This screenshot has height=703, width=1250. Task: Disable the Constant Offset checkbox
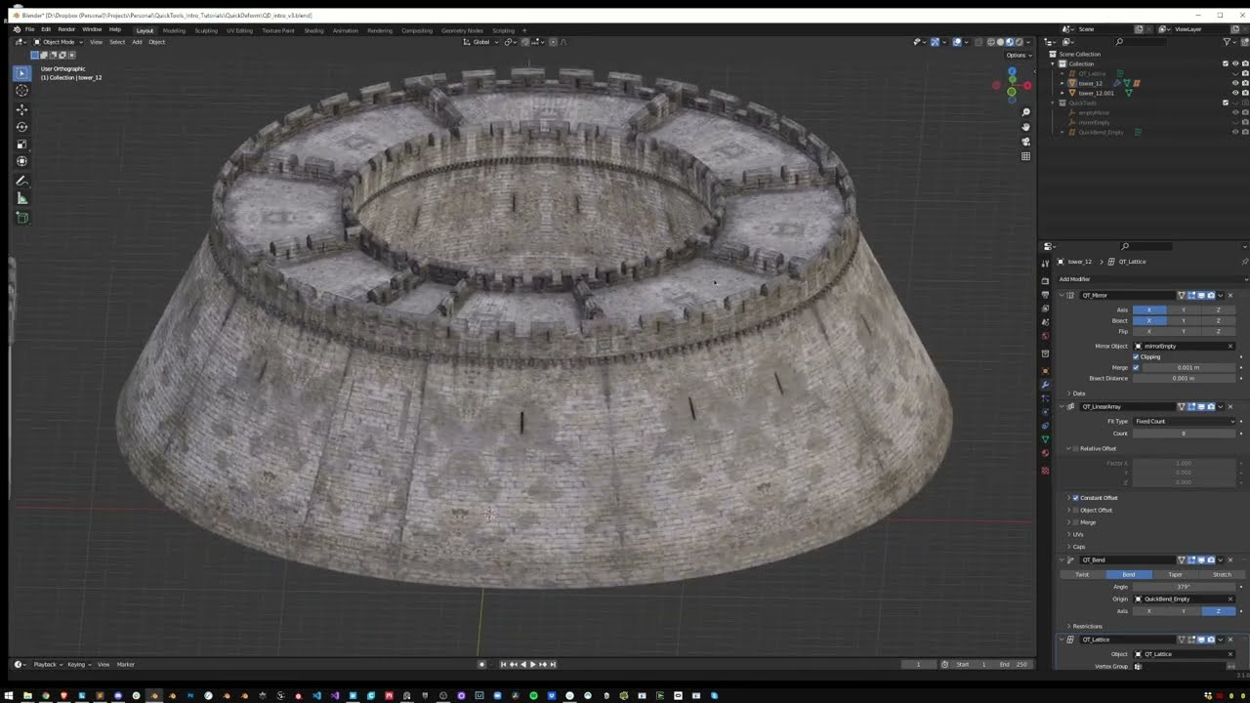pos(1076,498)
